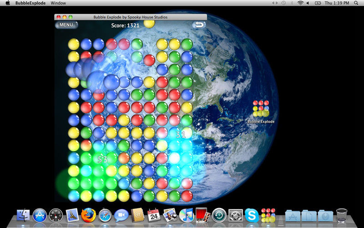Click Bubble Explode icon in dock
This screenshot has width=364, height=228.
268,215
